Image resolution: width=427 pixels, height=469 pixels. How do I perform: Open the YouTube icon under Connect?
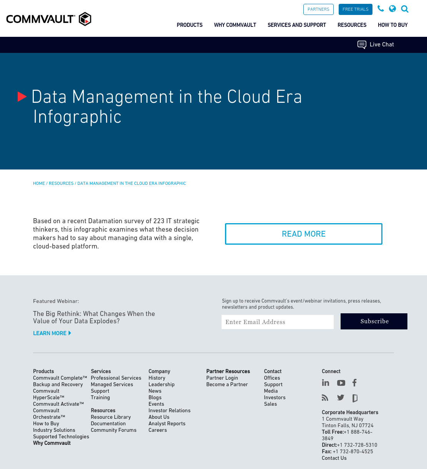[x=341, y=383]
